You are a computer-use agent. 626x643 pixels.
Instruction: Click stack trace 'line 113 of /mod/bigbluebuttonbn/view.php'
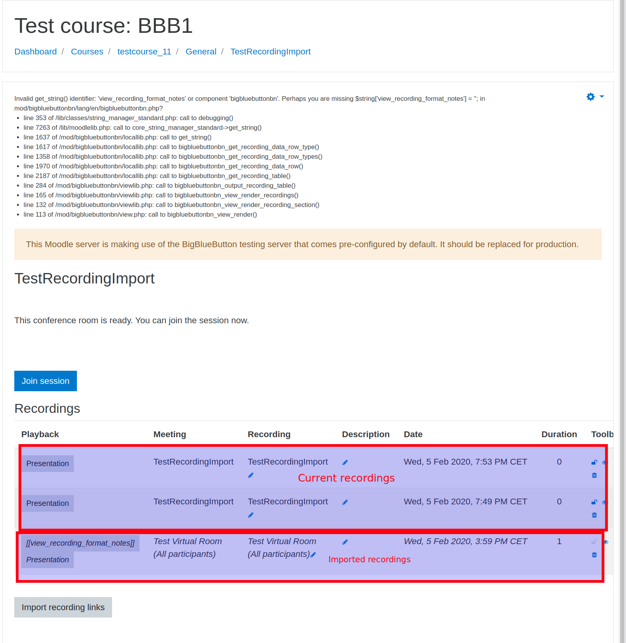(140, 214)
